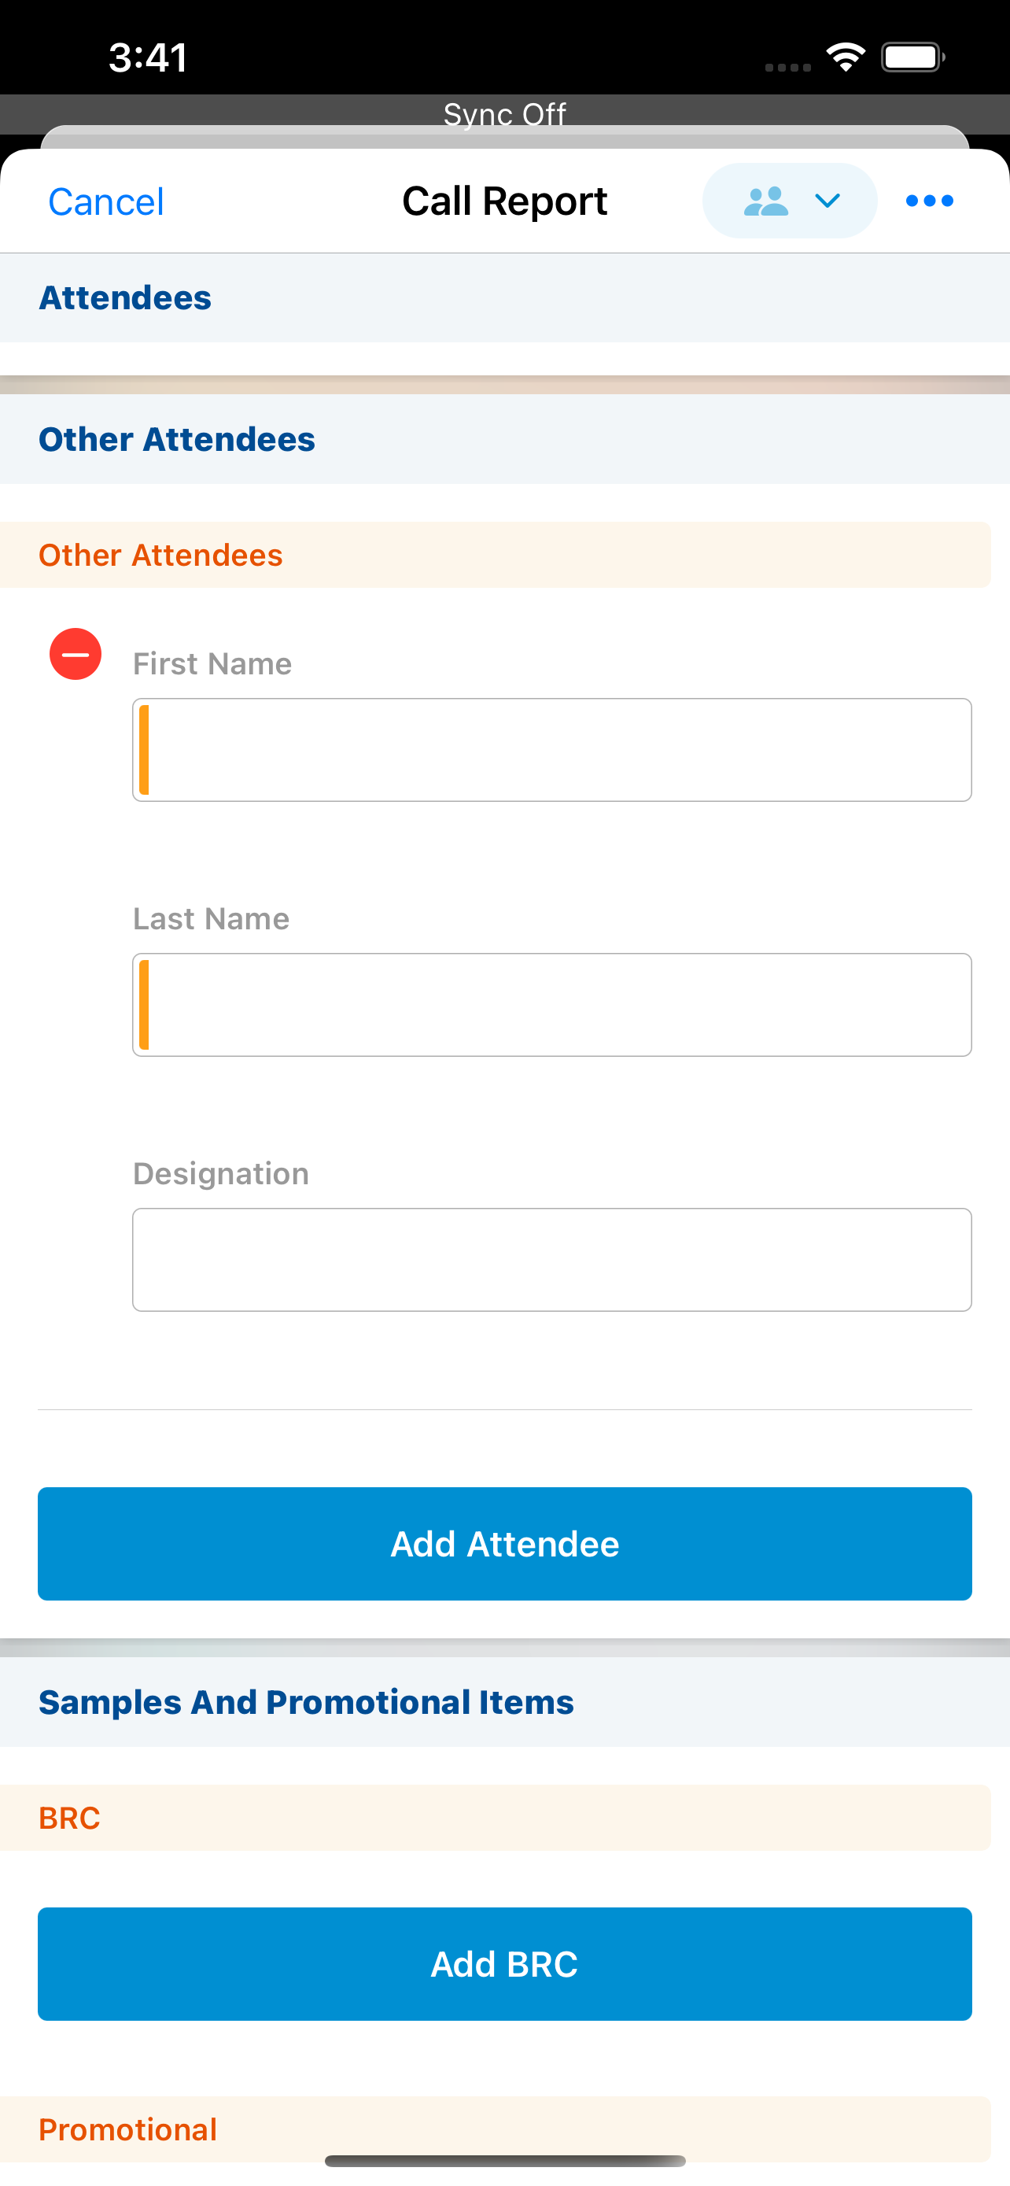The width and height of the screenshot is (1010, 2186).
Task: Expand Samples And Promotional Items section
Action: (x=306, y=1702)
